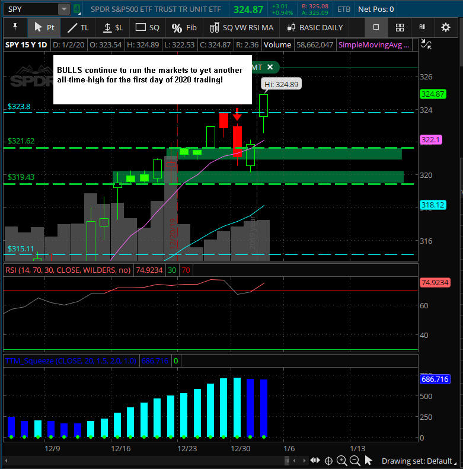The image size is (463, 469).
Task: Open the chart settings gear
Action: point(446,27)
